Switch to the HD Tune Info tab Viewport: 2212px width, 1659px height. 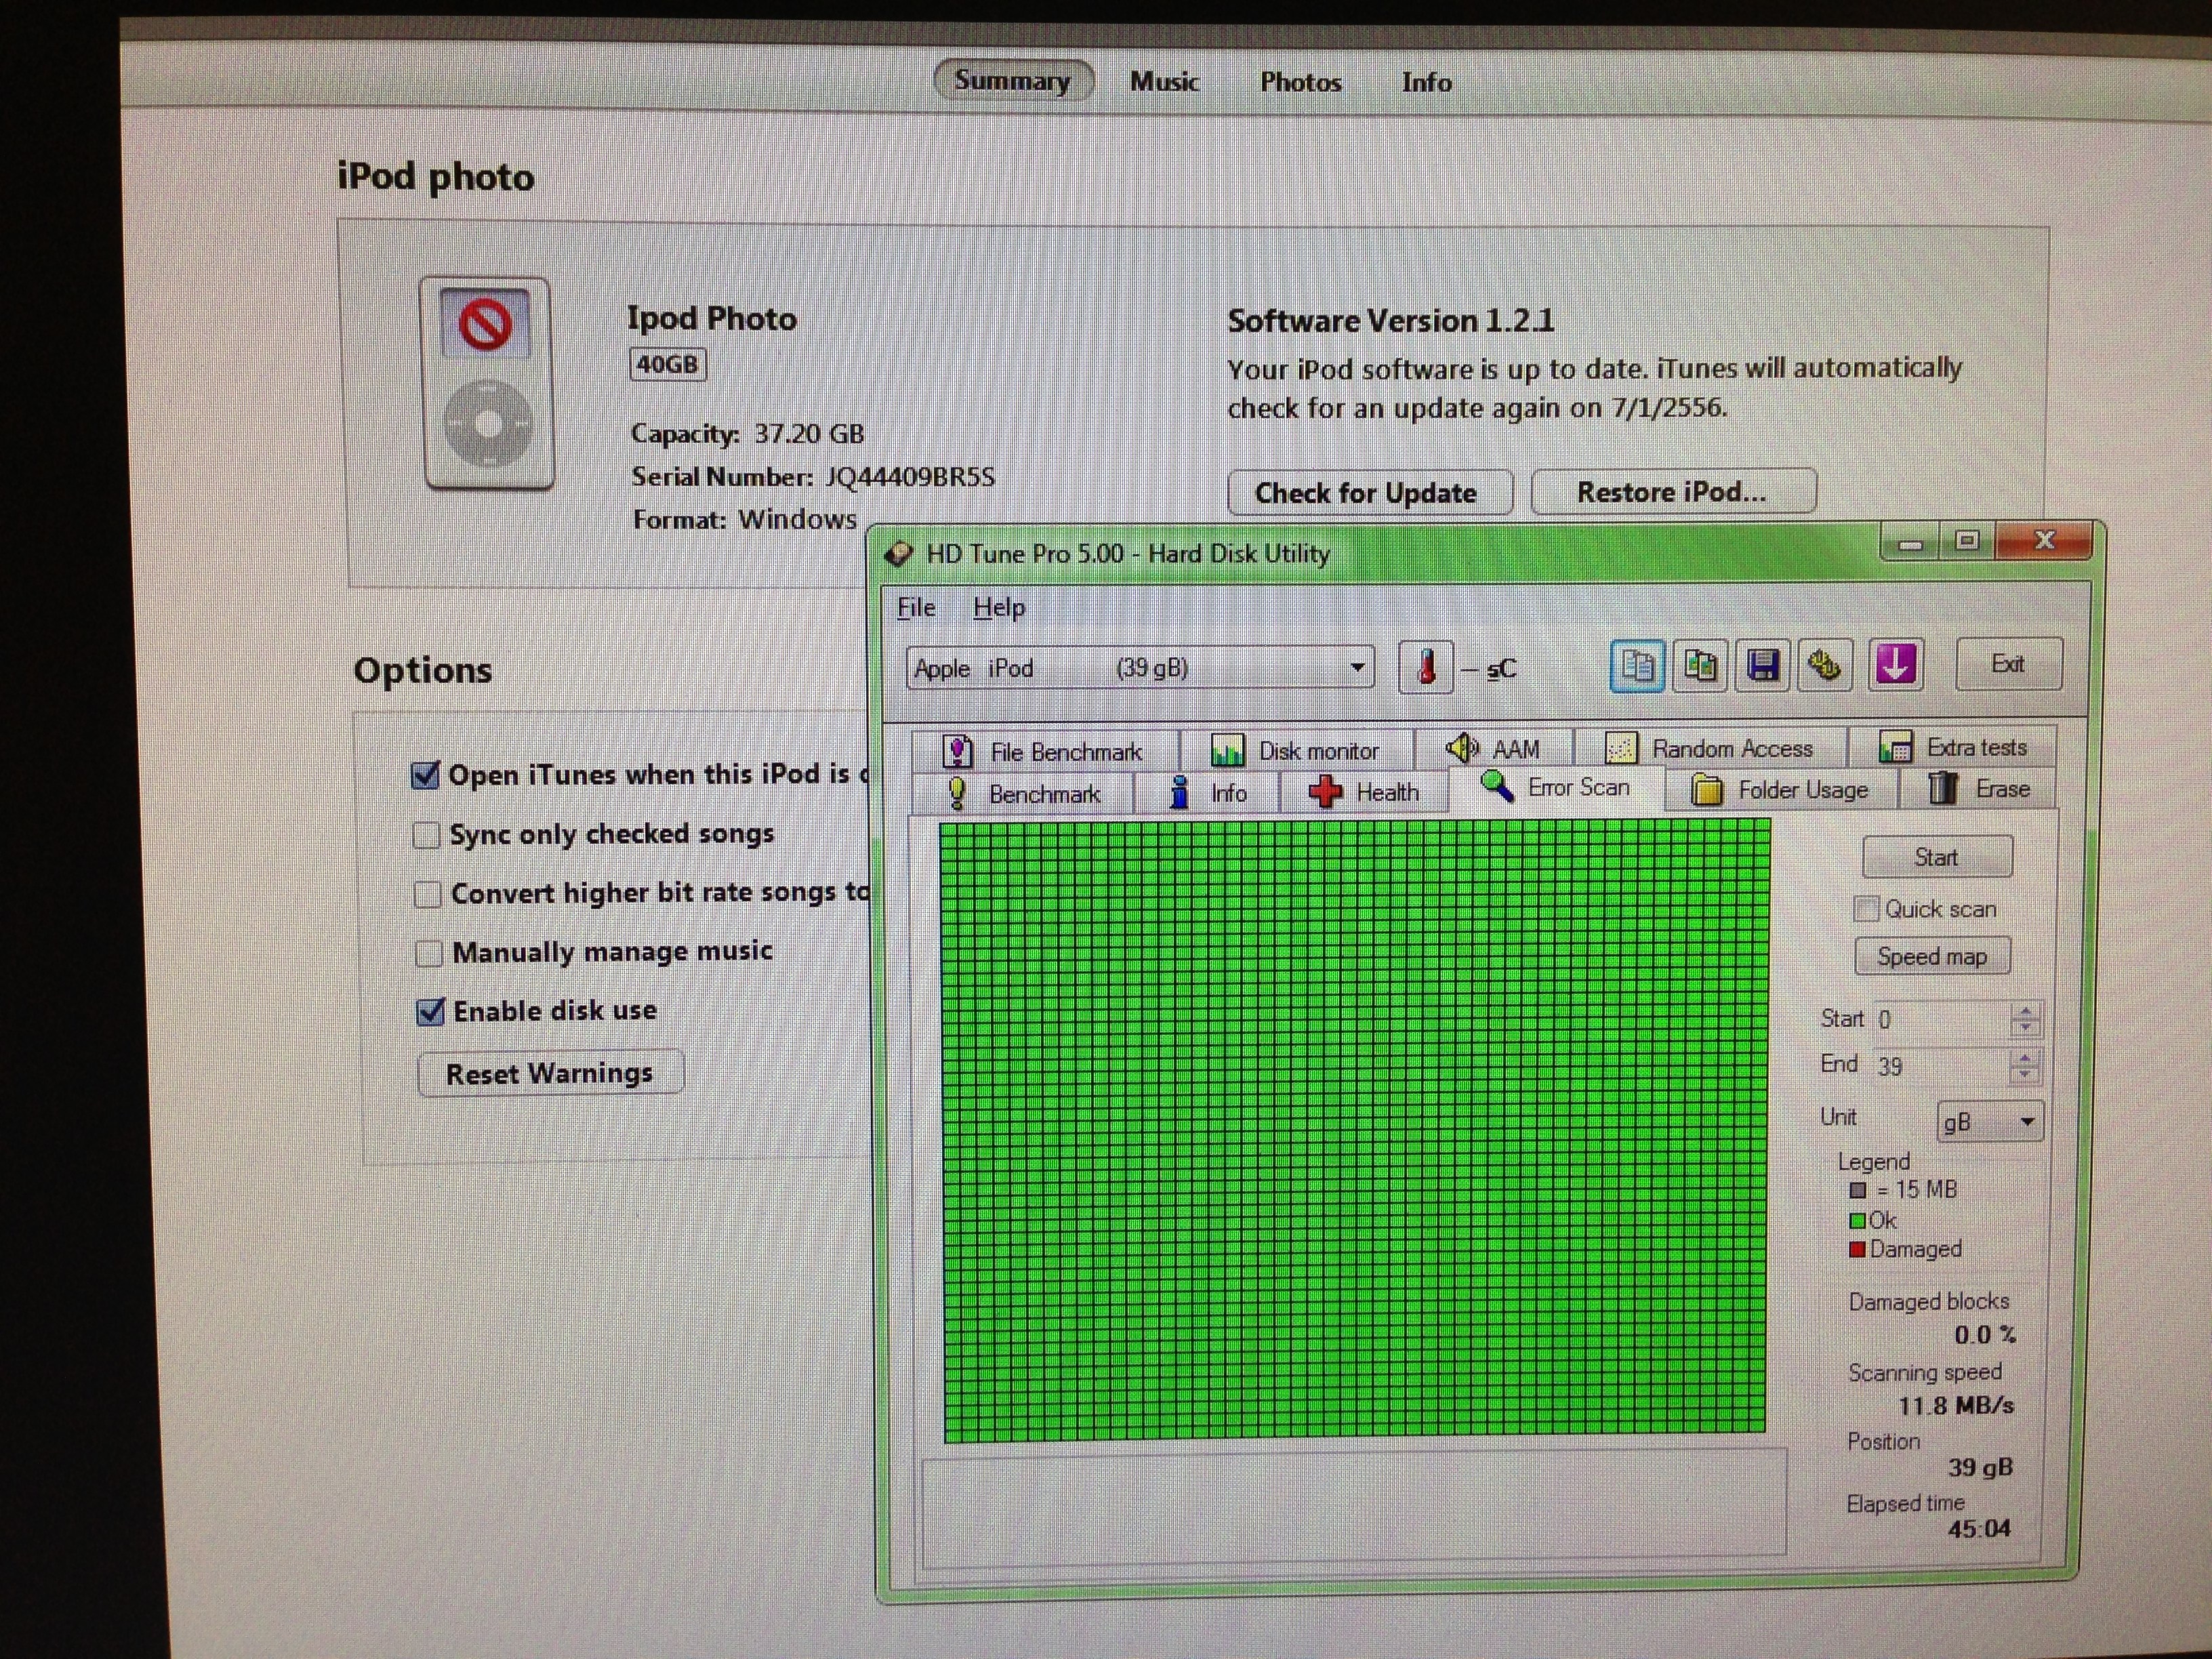pos(1208,792)
